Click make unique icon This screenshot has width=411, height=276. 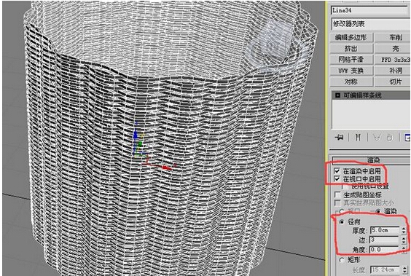[x=377, y=137]
